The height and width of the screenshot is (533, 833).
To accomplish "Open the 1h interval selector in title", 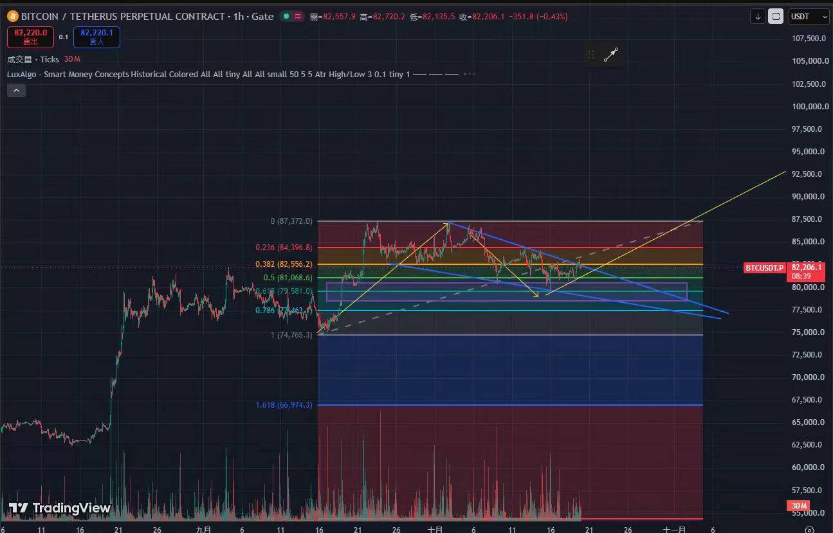I will click(x=239, y=17).
